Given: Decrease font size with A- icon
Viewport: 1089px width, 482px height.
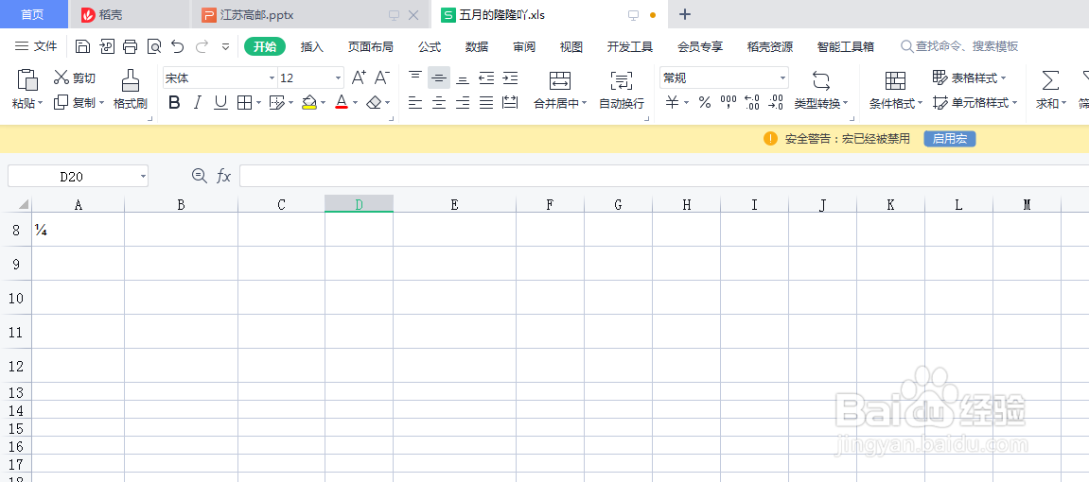Looking at the screenshot, I should coord(382,77).
